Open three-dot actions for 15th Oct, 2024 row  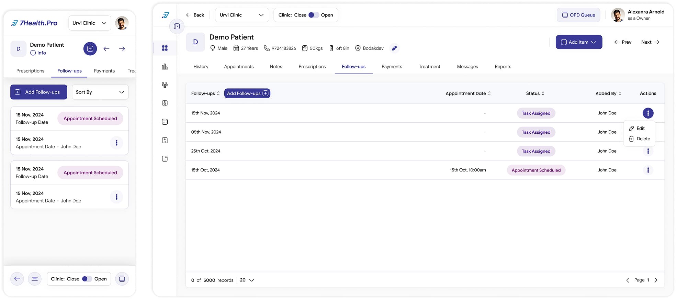point(648,170)
